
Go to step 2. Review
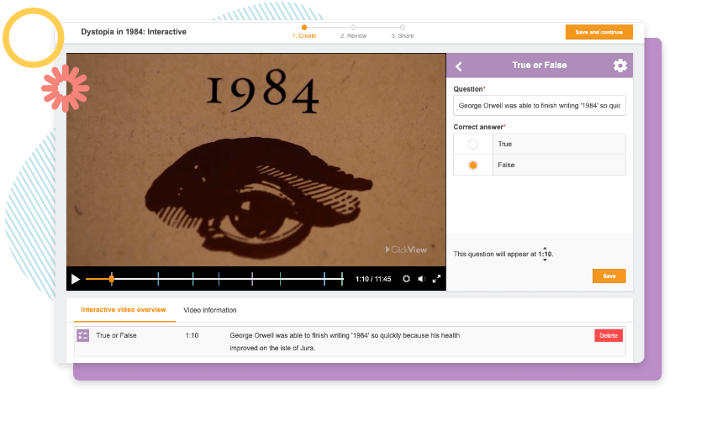(x=353, y=32)
